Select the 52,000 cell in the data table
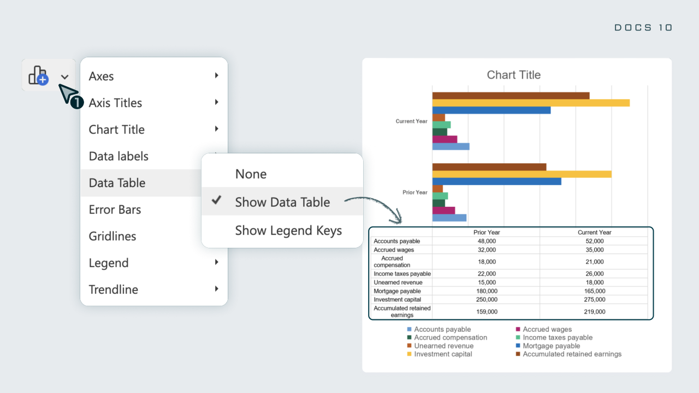Image resolution: width=699 pixels, height=393 pixels. pyautogui.click(x=595, y=241)
